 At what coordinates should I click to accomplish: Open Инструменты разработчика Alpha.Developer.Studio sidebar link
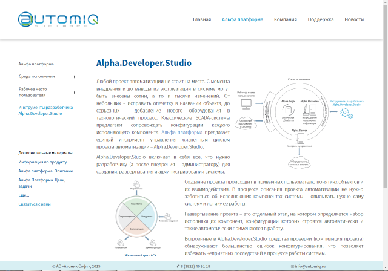coord(45,110)
